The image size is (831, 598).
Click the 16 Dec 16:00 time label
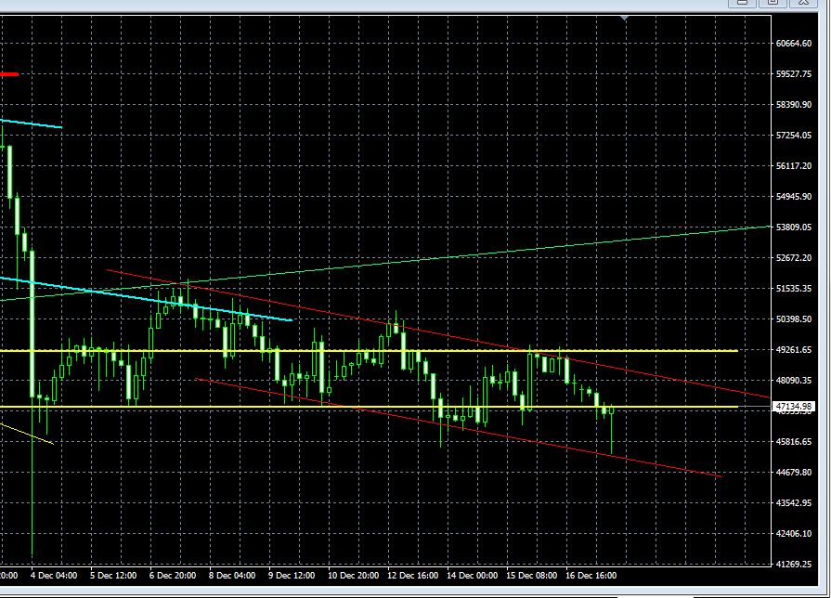pos(591,576)
